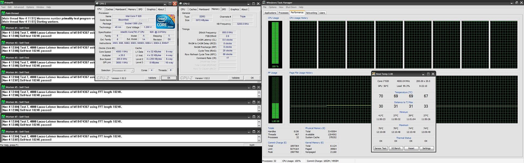Switch to Processes tab in Task Manager
Screen dimensions: 524x163
pyautogui.click(x=283, y=13)
